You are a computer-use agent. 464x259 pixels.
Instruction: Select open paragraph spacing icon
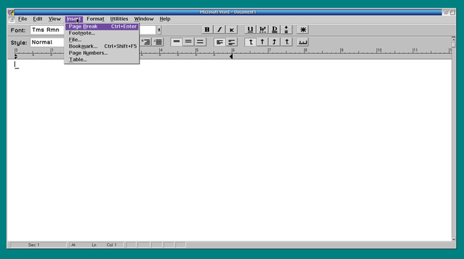click(x=232, y=42)
